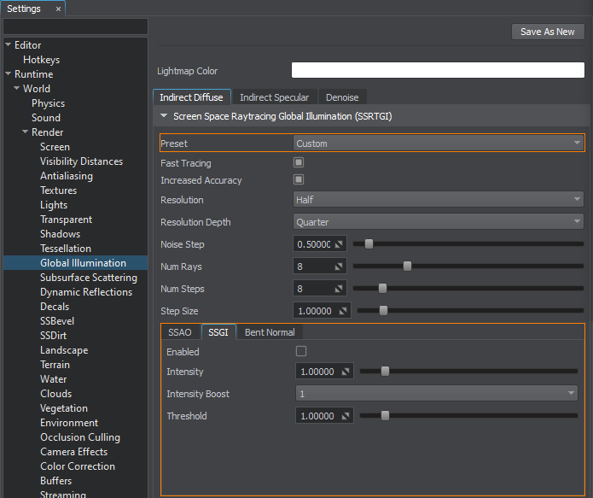Close the Settings tab
593x498 pixels.
tap(58, 9)
